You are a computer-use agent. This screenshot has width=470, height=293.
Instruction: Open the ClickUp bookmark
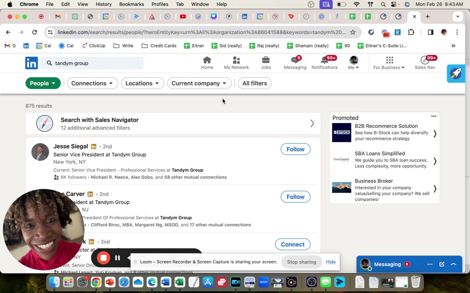94,46
